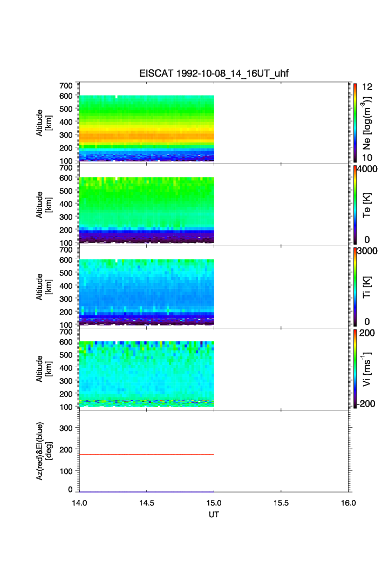Click the -200 minimum of the Vi scale

(x=366, y=404)
